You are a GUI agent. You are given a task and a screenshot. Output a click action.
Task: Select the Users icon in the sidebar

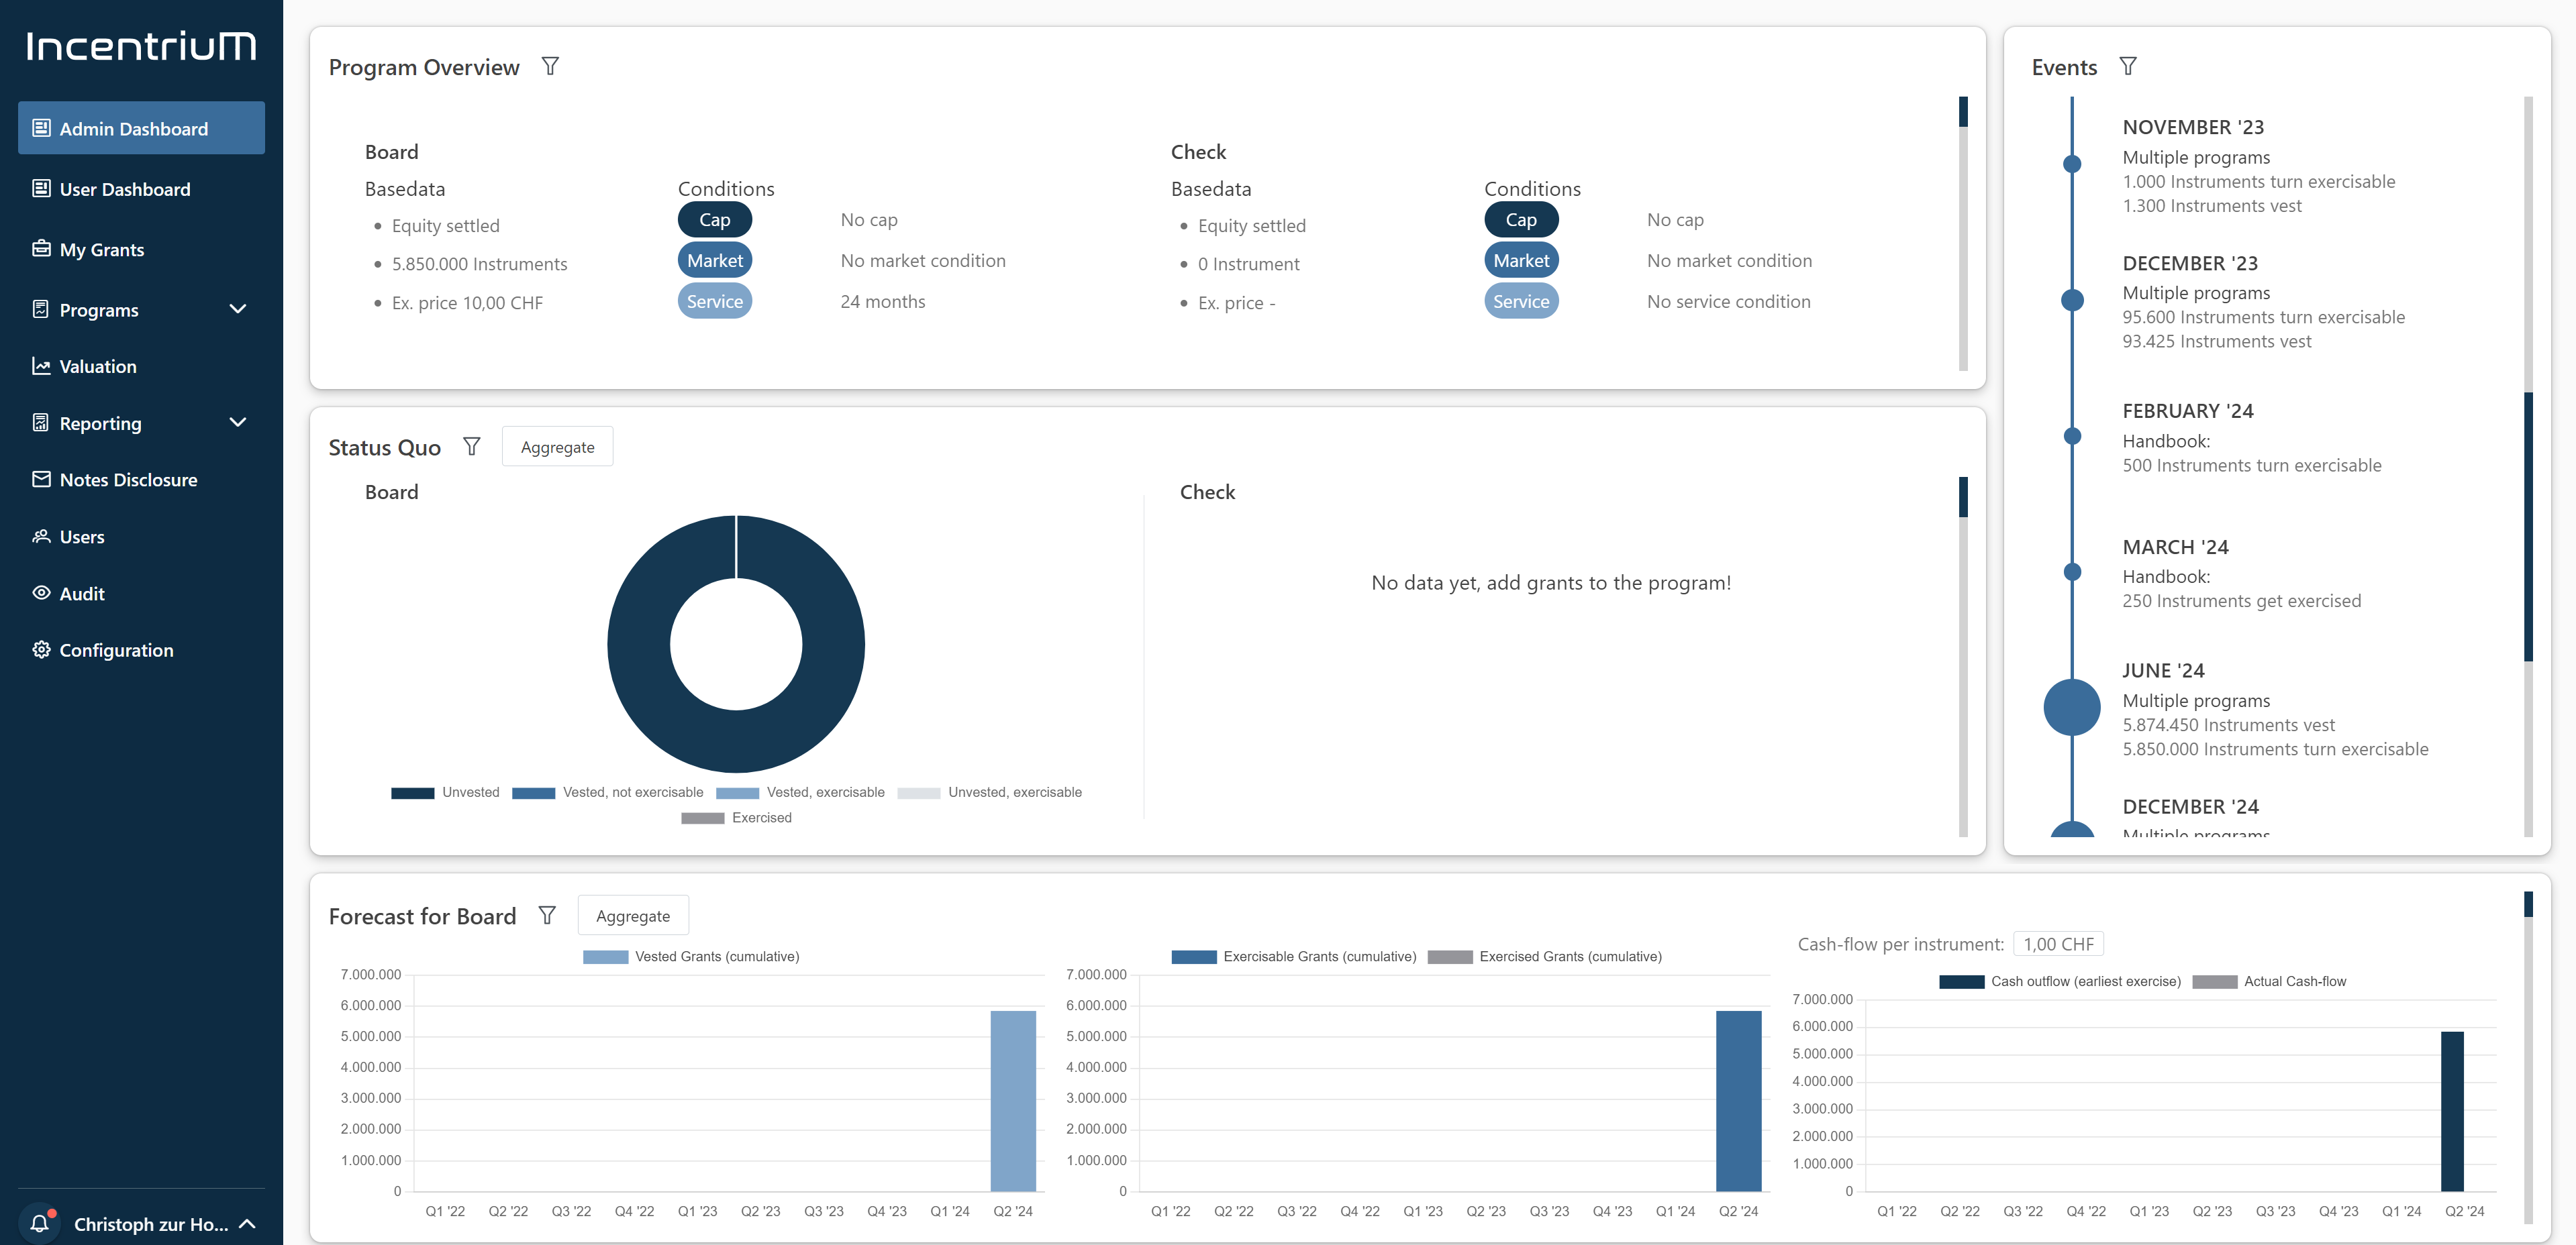(x=41, y=537)
